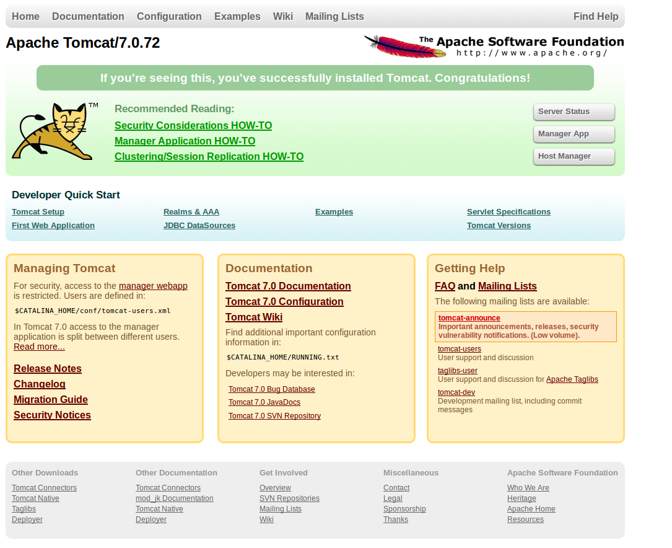
Task: Open the Migration Guide link
Action: tap(51, 400)
